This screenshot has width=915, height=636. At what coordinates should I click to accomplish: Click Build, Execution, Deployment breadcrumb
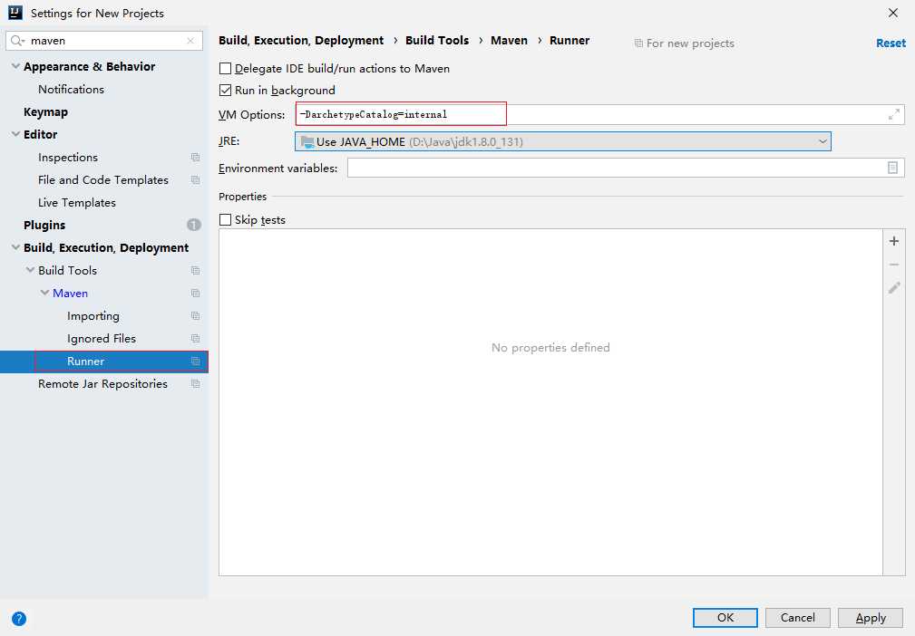point(301,40)
